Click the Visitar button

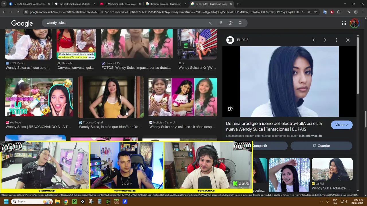point(341,125)
